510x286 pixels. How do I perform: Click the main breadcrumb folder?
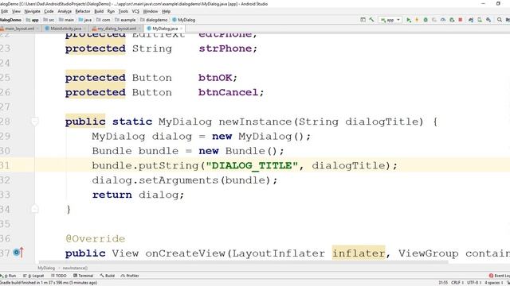tap(67, 20)
